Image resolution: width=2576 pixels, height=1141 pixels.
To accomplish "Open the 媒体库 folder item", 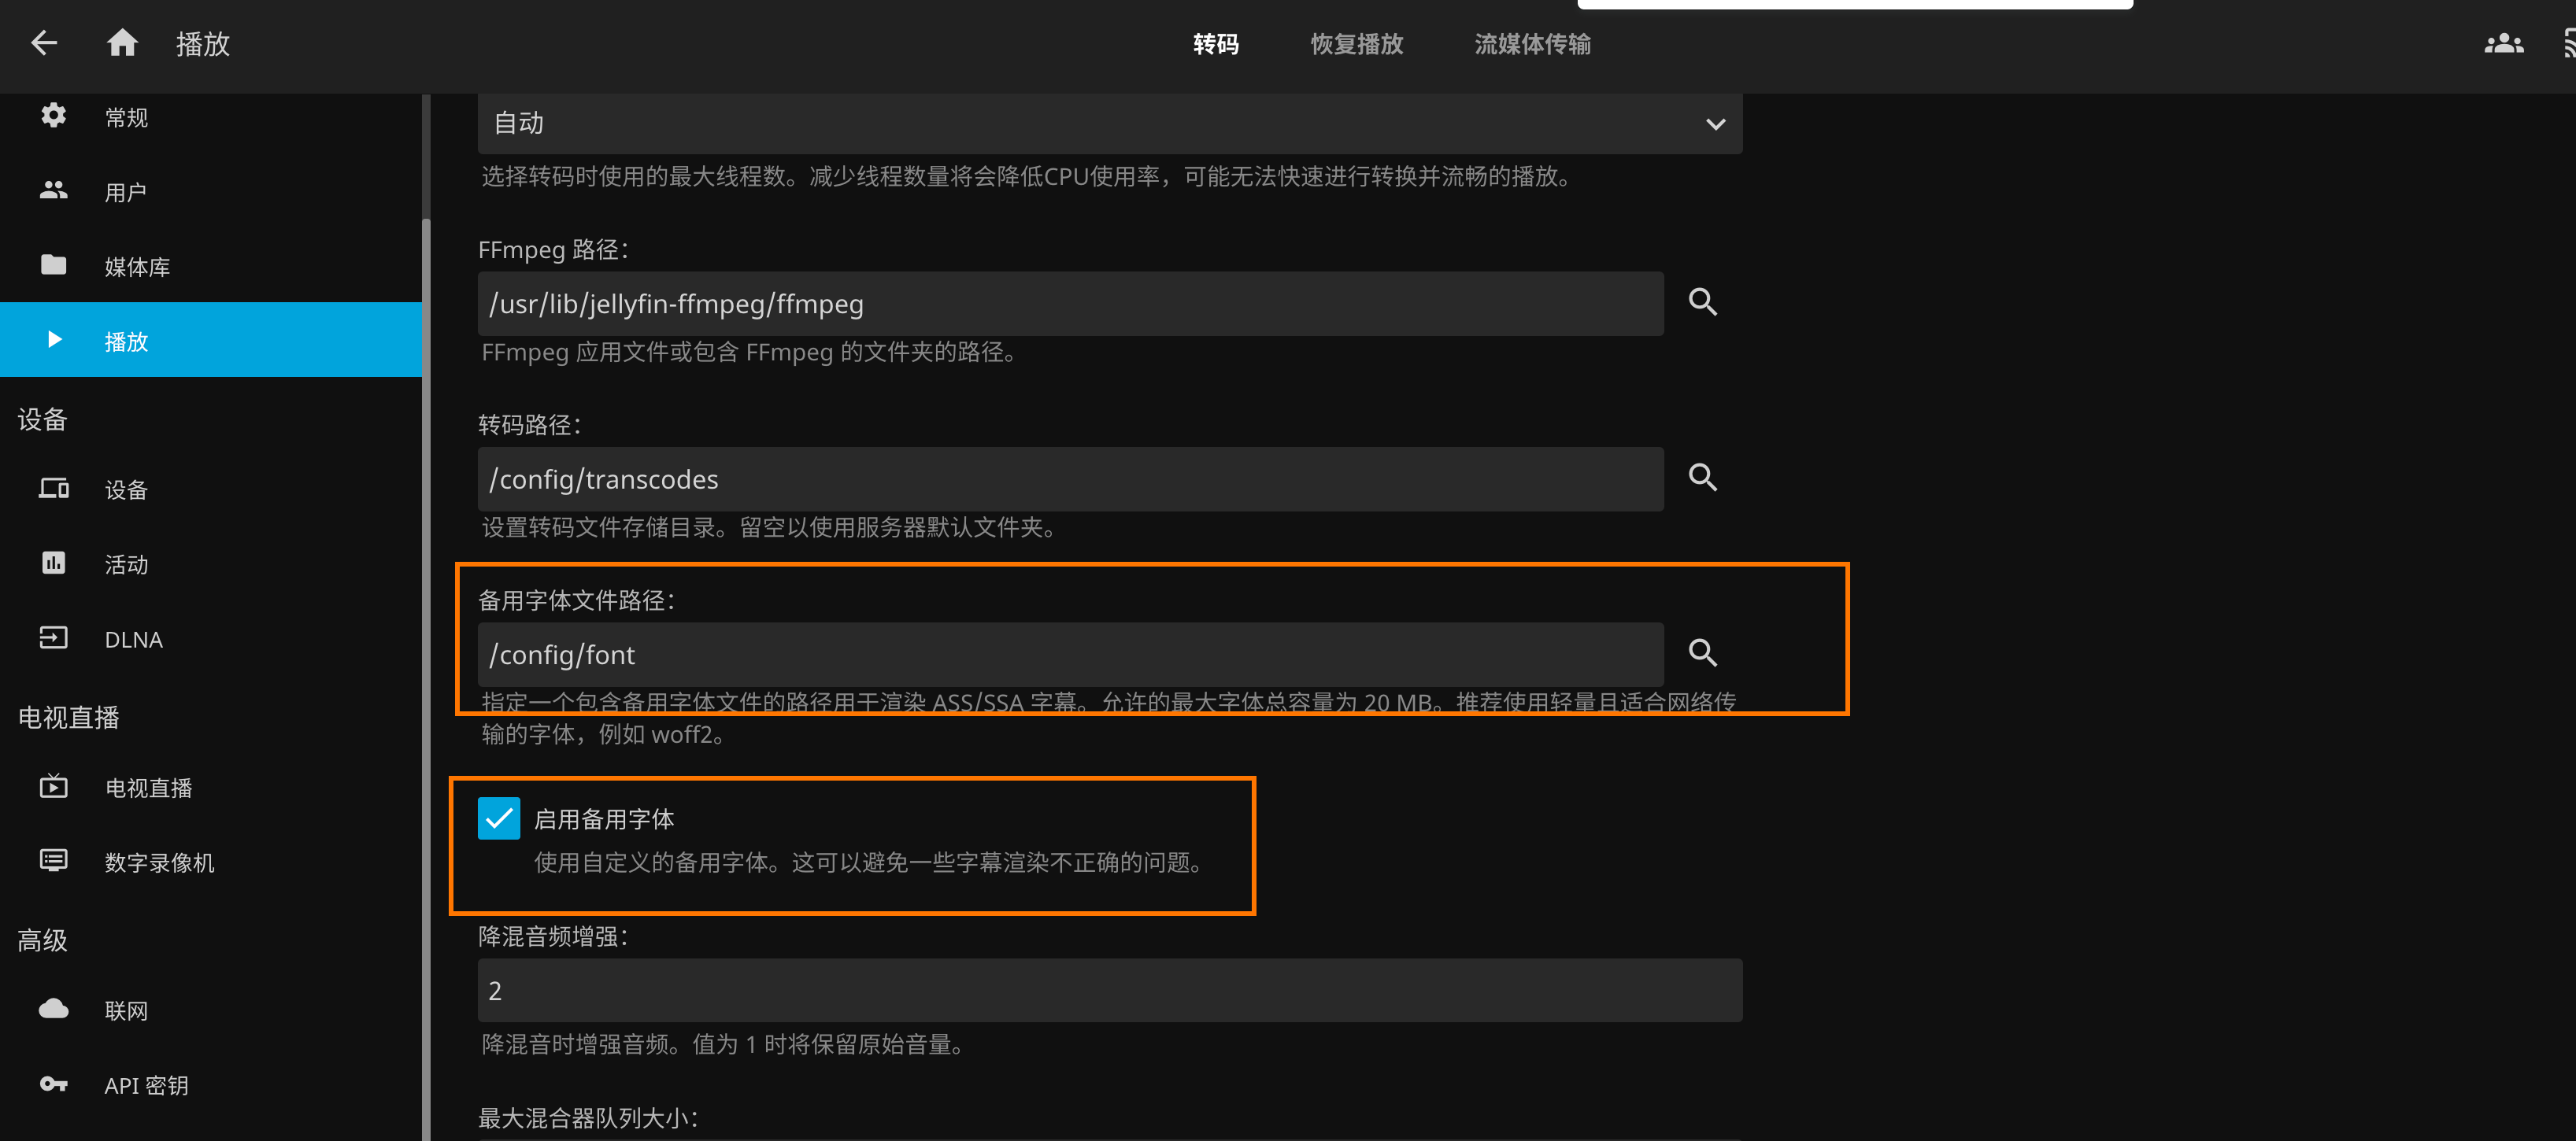I will click(x=136, y=266).
